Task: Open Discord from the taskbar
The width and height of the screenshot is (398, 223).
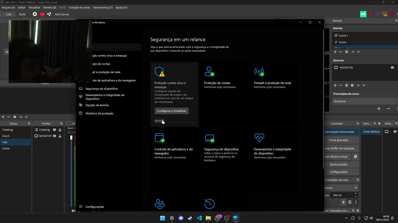Action: (x=181, y=218)
